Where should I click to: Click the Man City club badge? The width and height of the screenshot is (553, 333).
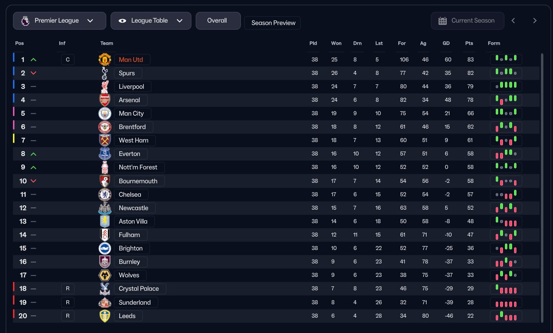[105, 114]
